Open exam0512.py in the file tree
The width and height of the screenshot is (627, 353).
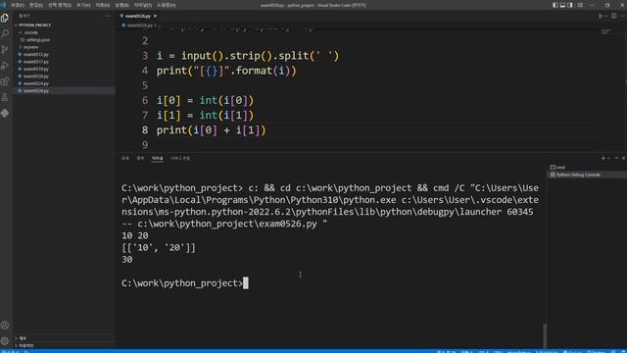click(36, 55)
